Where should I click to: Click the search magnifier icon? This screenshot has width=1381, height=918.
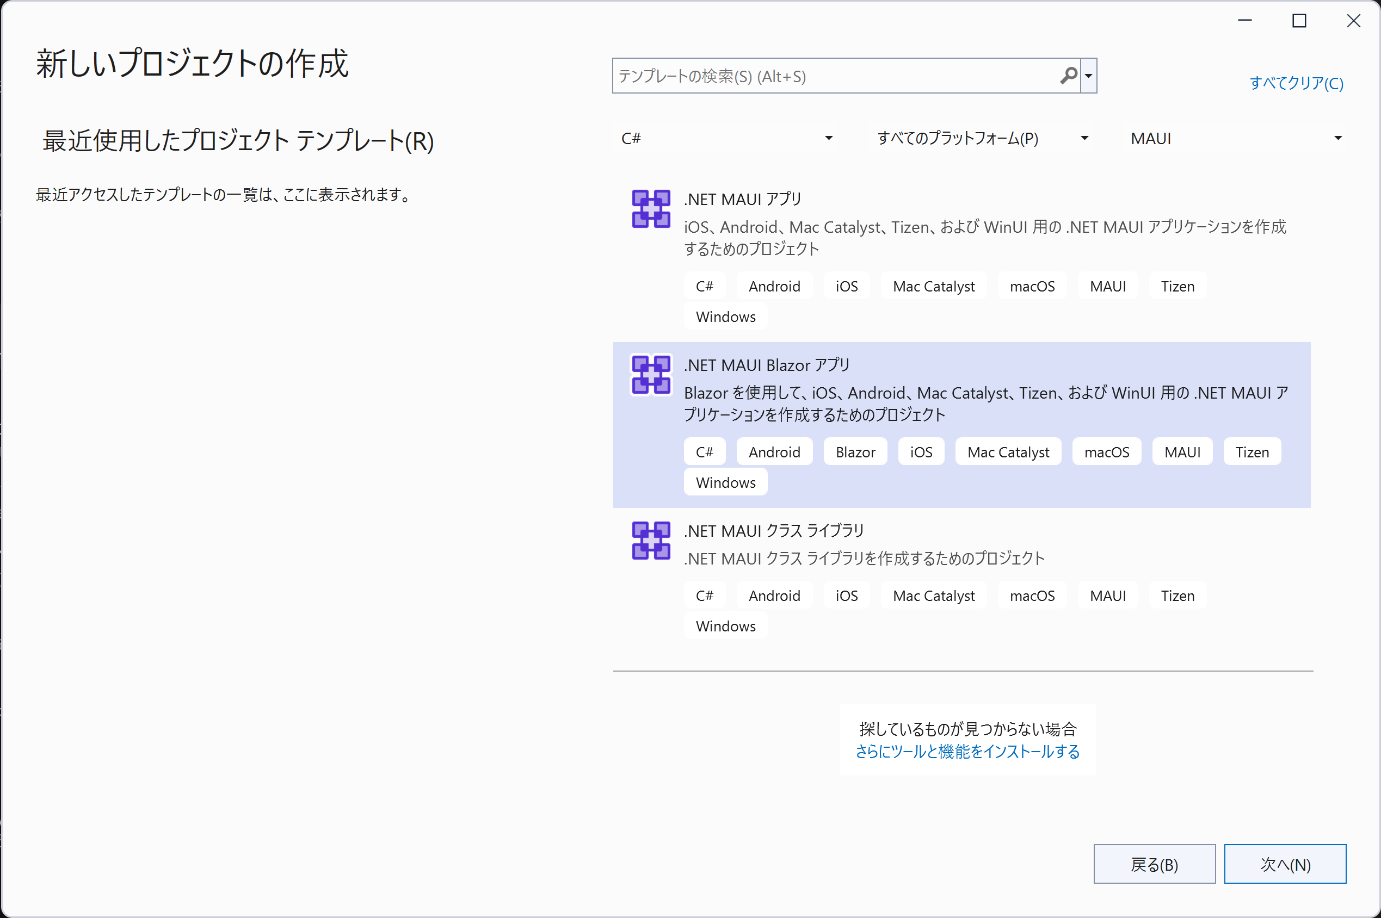[x=1069, y=76]
